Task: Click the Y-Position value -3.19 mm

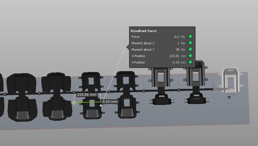Action: tap(179, 62)
